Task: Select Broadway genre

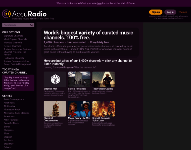Action: coord(9,144)
